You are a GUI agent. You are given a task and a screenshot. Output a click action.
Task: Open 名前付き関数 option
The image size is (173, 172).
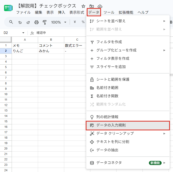tap(128, 96)
